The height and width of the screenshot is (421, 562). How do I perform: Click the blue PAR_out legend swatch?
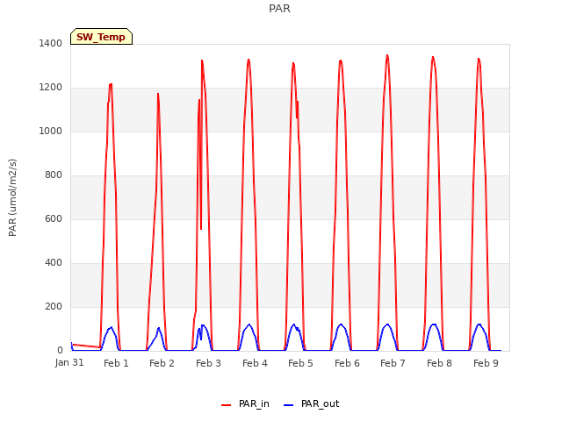288,405
